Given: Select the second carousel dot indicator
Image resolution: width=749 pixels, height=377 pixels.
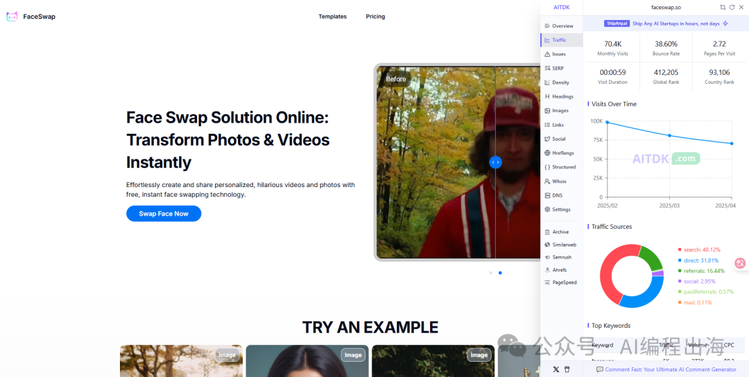Looking at the screenshot, I should coord(500,272).
